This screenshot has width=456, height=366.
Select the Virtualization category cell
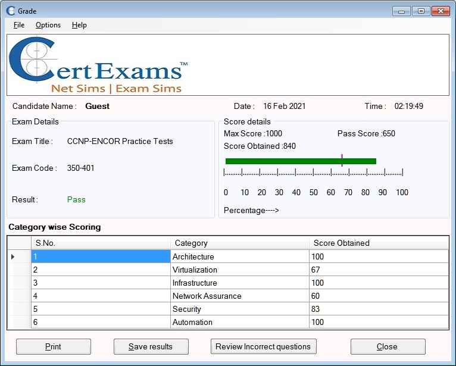pyautogui.click(x=239, y=270)
